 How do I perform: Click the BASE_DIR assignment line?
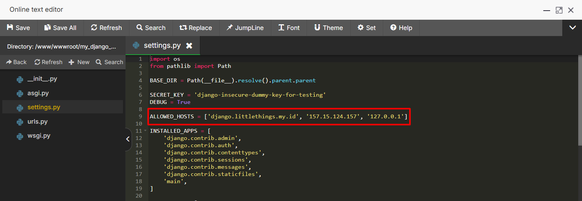pos(233,80)
